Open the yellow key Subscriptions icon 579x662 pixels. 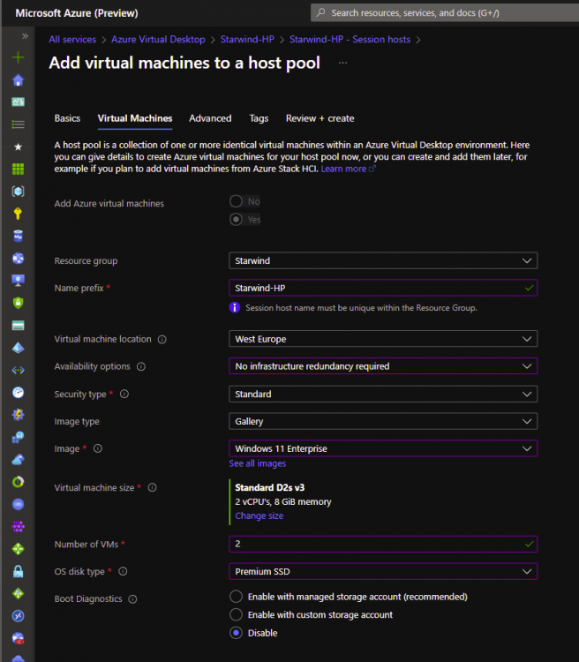point(19,214)
